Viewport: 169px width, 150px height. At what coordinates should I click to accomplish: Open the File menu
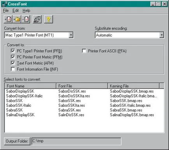click(6, 11)
